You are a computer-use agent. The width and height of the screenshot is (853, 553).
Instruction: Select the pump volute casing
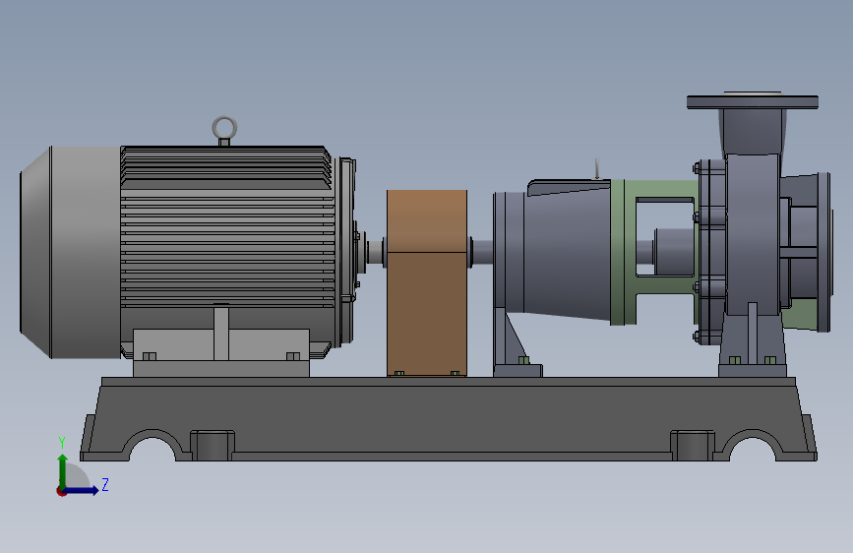click(x=754, y=234)
